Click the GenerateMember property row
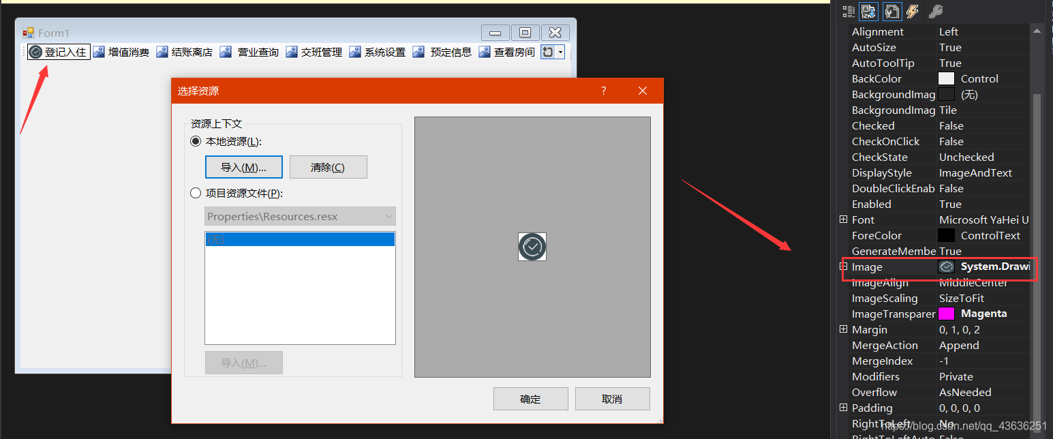Viewport: 1053px width, 439px height. click(940, 251)
